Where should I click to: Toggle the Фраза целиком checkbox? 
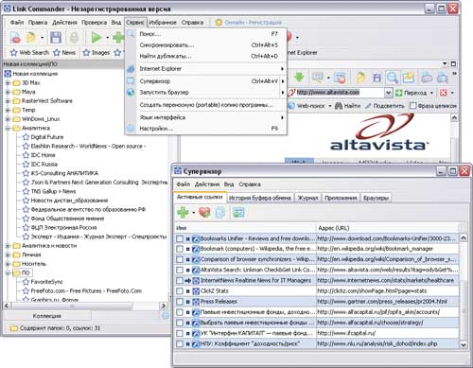(412, 106)
